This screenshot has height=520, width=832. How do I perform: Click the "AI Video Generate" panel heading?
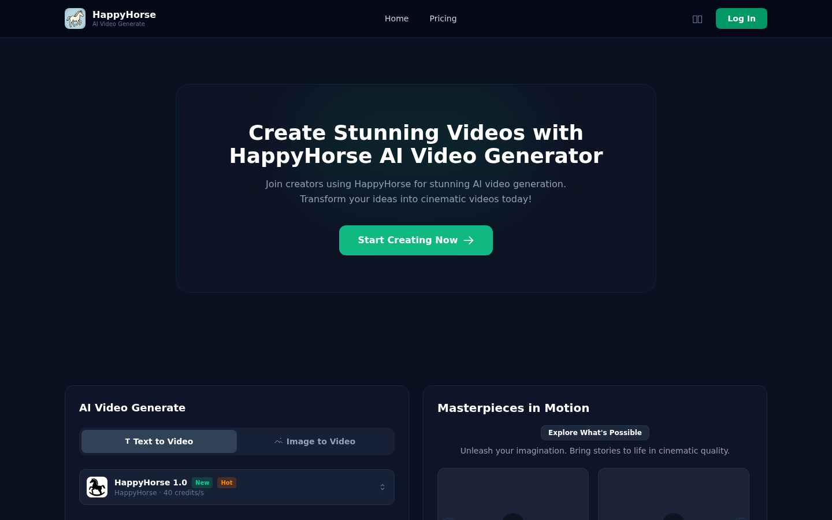click(132, 408)
